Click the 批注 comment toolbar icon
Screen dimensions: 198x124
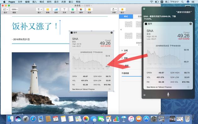[89, 9]
